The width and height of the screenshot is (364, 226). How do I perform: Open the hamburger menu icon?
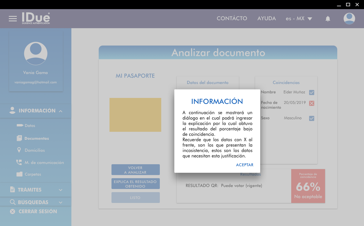13,19
